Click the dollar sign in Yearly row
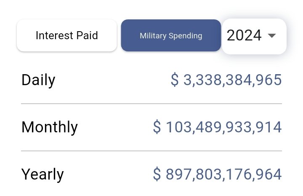This screenshot has width=303, height=196. (157, 174)
